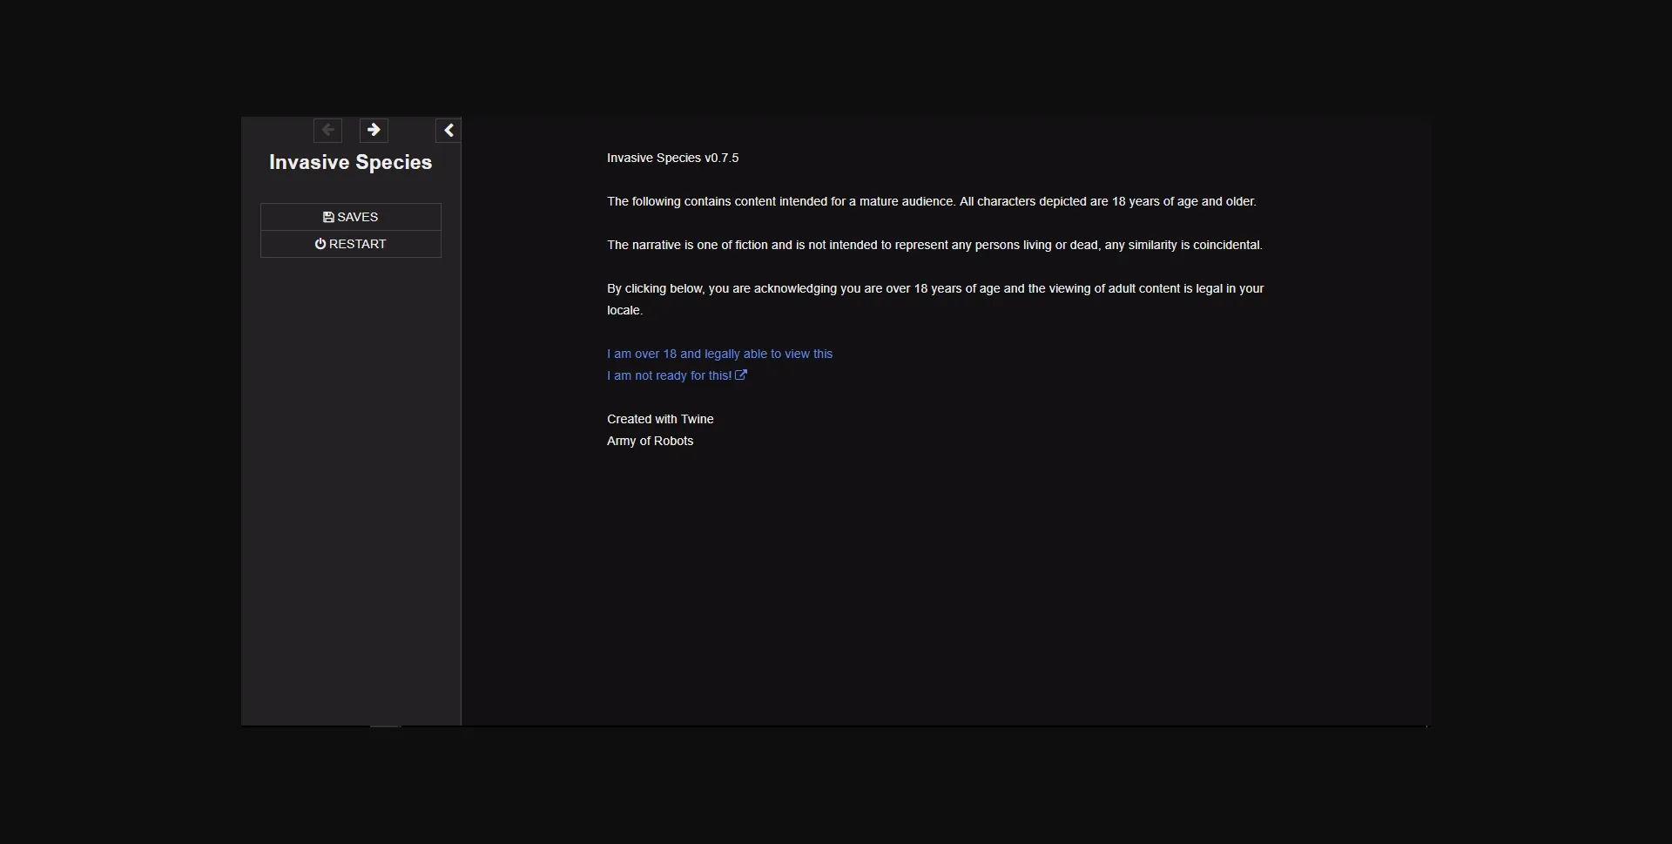The image size is (1672, 844).
Task: Click the Invasive Species sidebar title
Action: coord(350,162)
